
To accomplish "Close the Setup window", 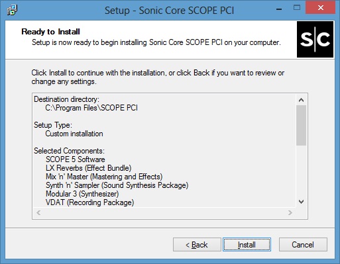I will click(321, 8).
